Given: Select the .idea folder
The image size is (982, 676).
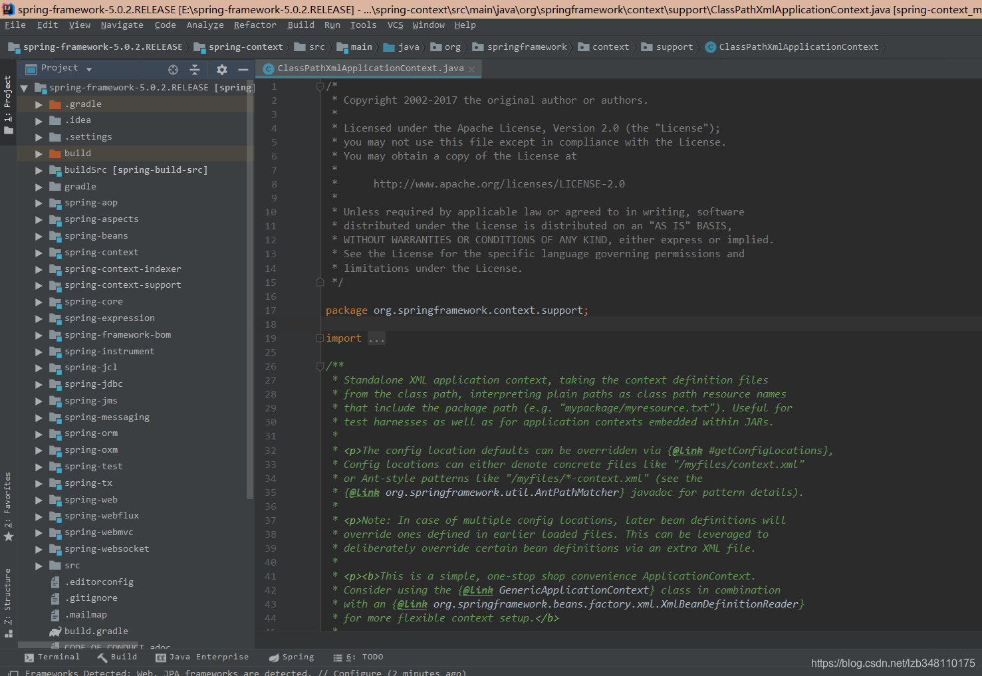Looking at the screenshot, I should 135,120.
